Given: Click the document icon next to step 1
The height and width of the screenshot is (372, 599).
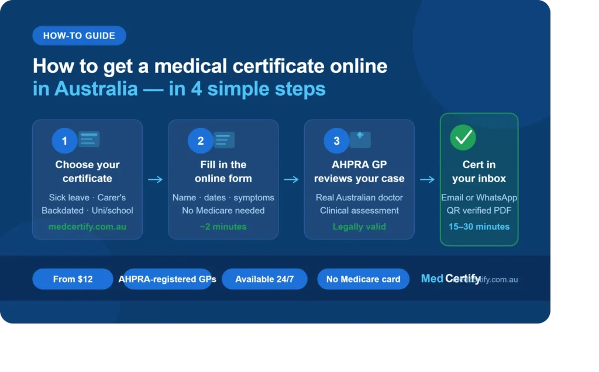Looking at the screenshot, I should pyautogui.click(x=89, y=139).
